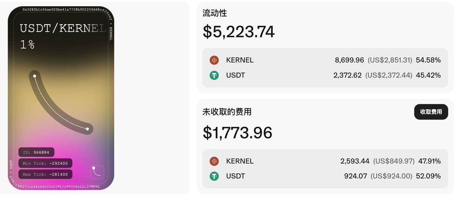Image resolution: width=461 pixels, height=198 pixels.
Task: Click the upper-left dot of the large curve
Action: click(x=35, y=76)
